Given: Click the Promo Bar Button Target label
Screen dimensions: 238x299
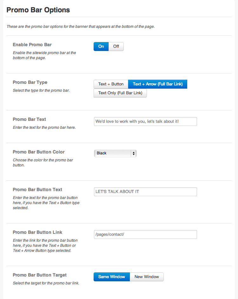Looking at the screenshot, I should tap(40, 275).
